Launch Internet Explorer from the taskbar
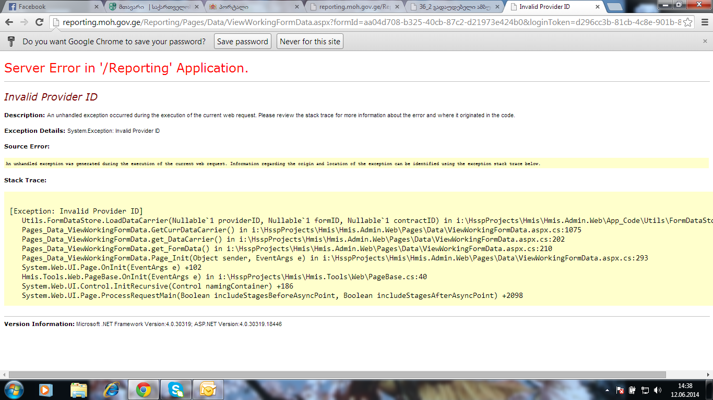713x400 pixels. pos(112,390)
